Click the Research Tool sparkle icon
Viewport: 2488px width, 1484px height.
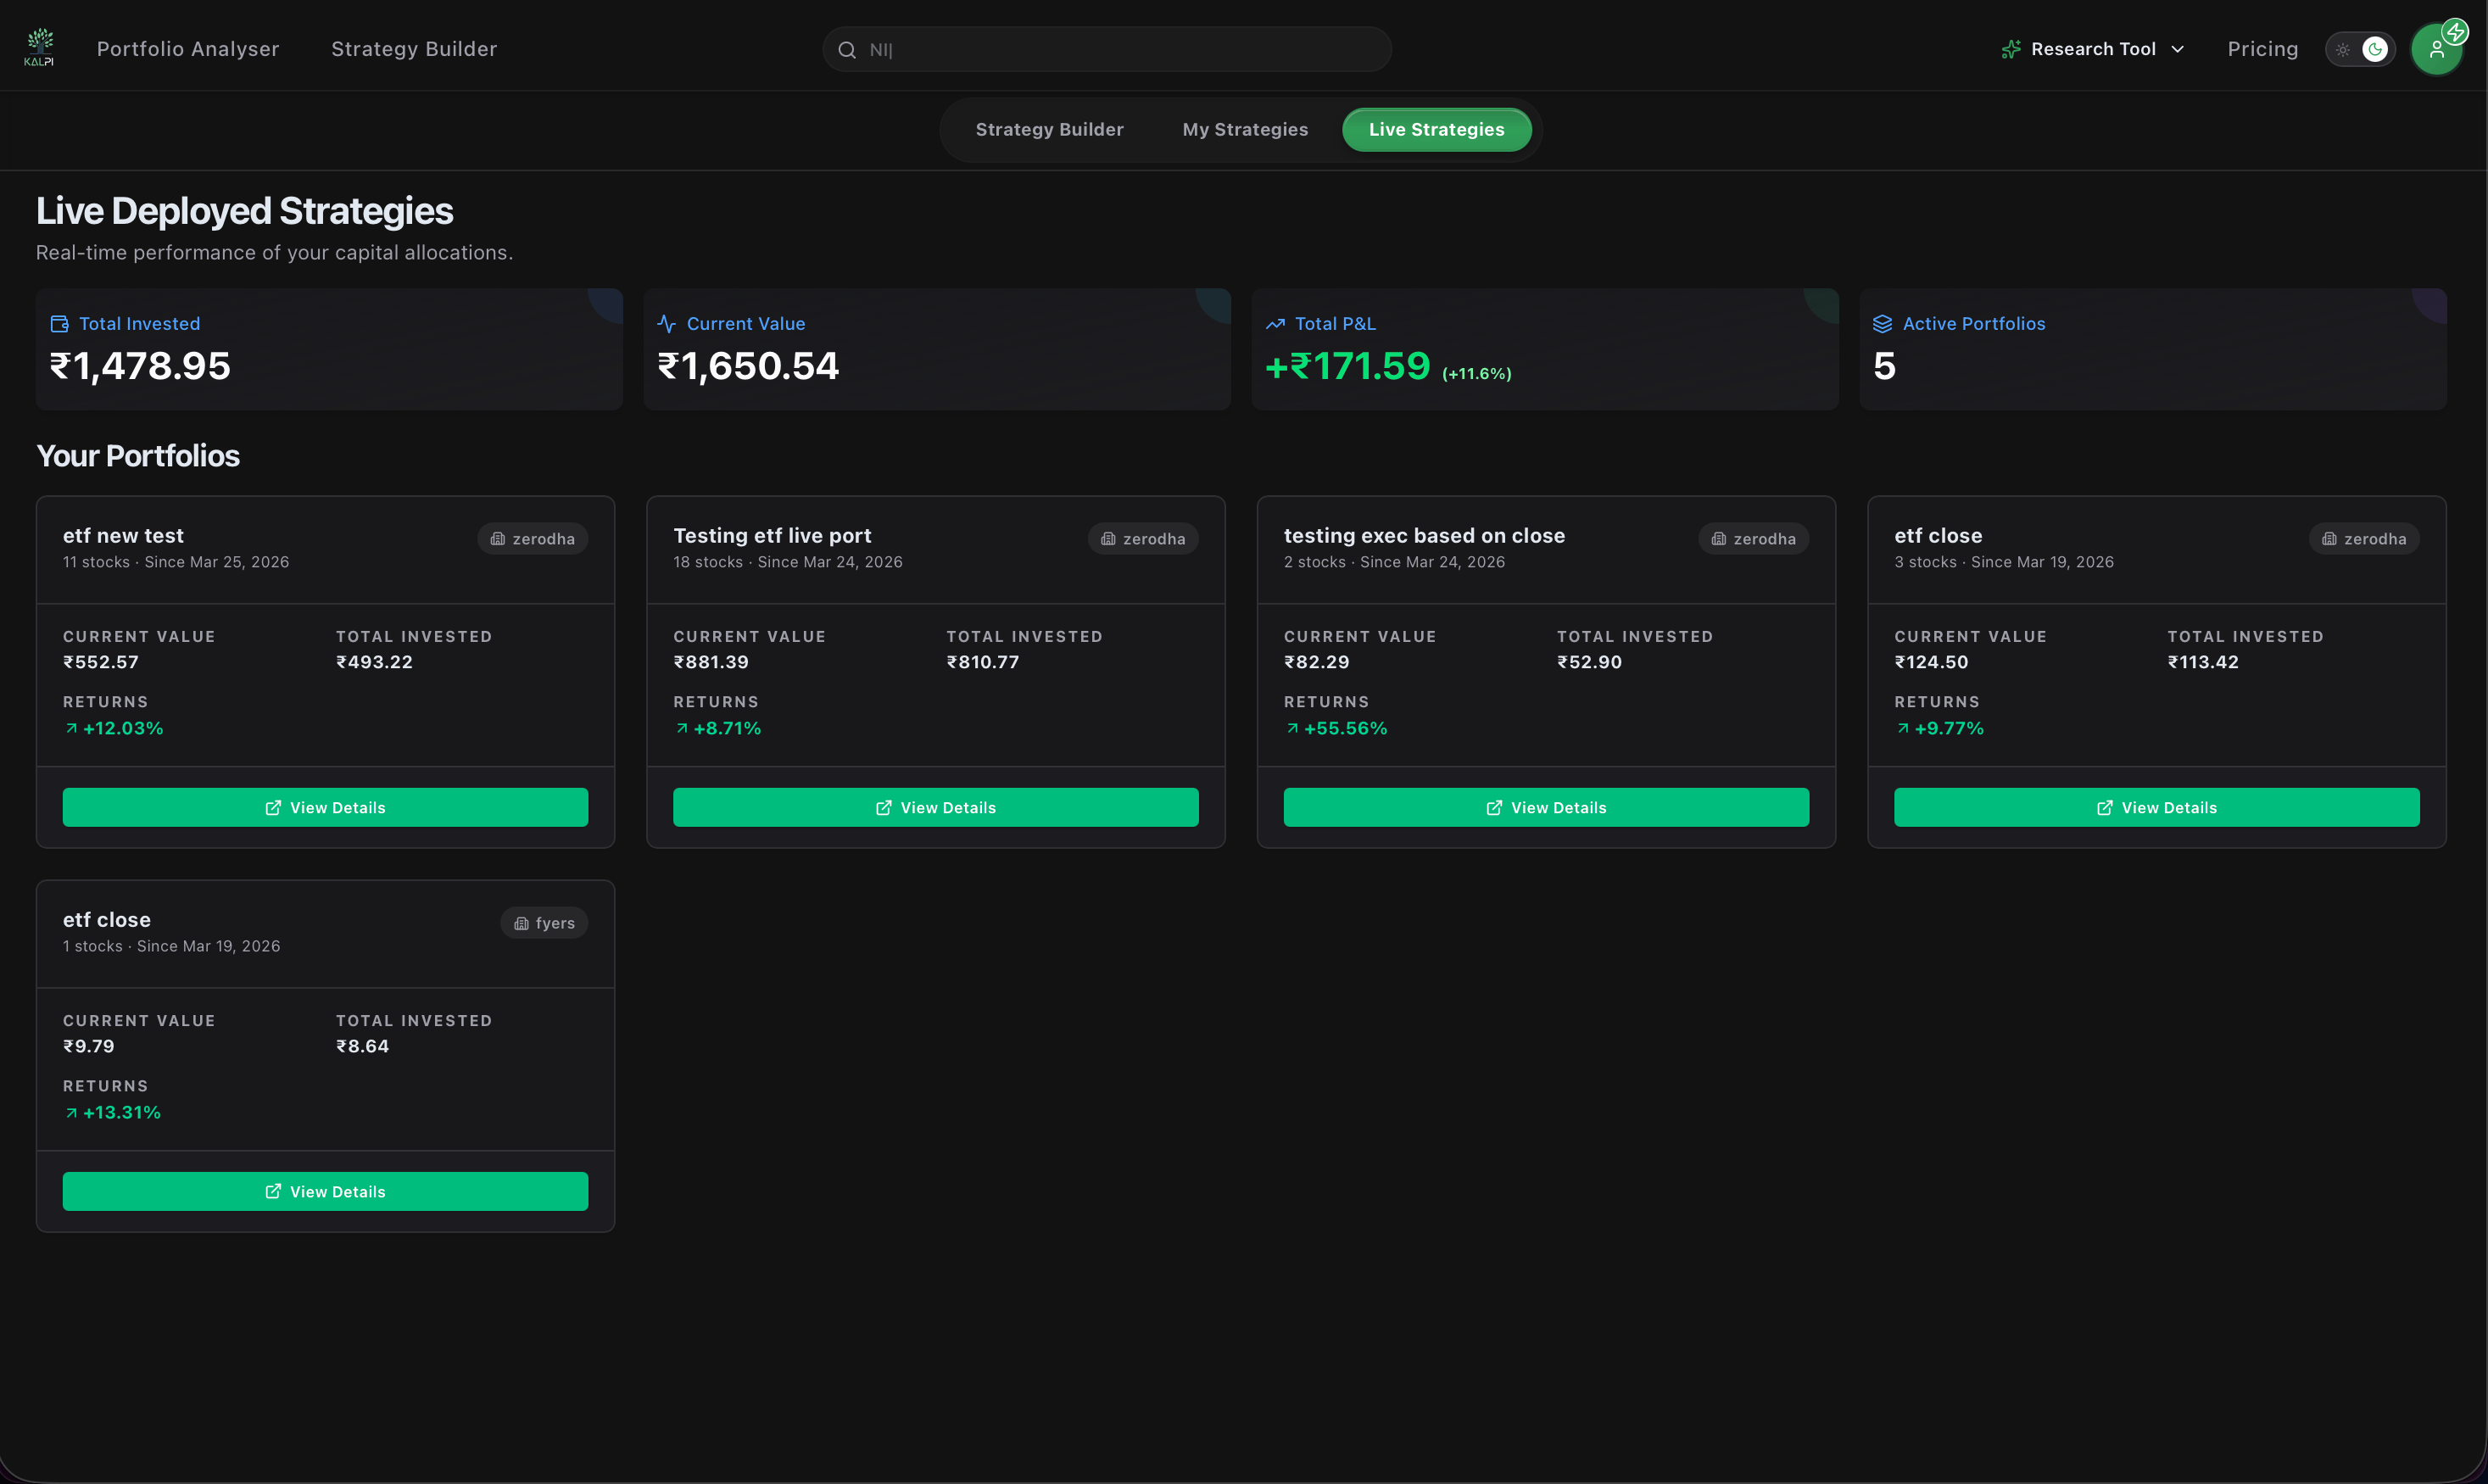pos(2011,49)
